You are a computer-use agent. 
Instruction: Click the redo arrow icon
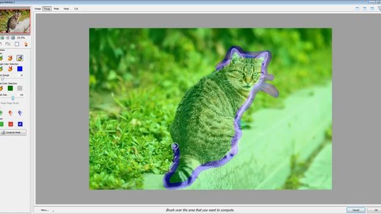(8, 44)
